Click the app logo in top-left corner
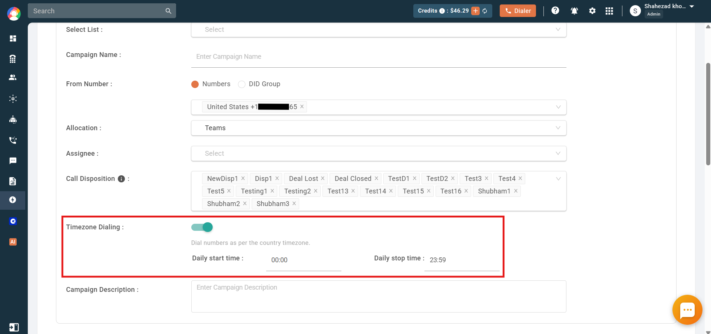The height and width of the screenshot is (334, 711). click(x=14, y=14)
